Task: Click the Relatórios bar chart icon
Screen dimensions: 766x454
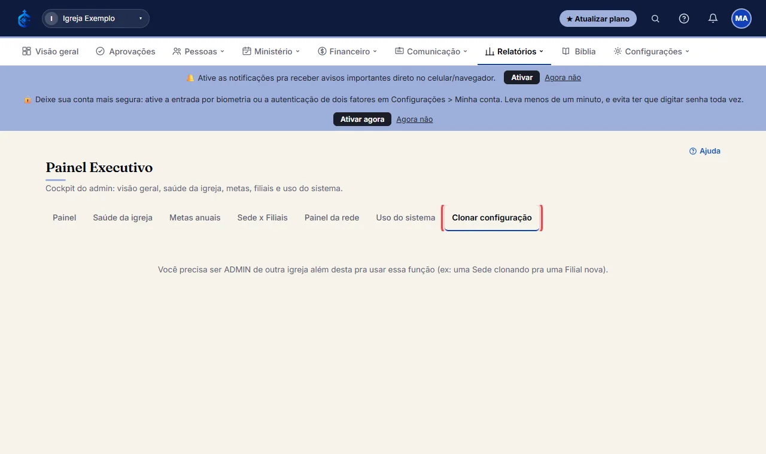Action: (490, 51)
